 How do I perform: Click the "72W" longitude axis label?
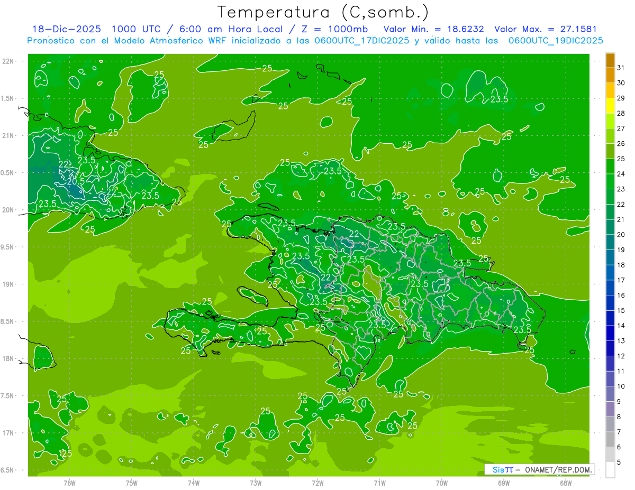(x=317, y=483)
